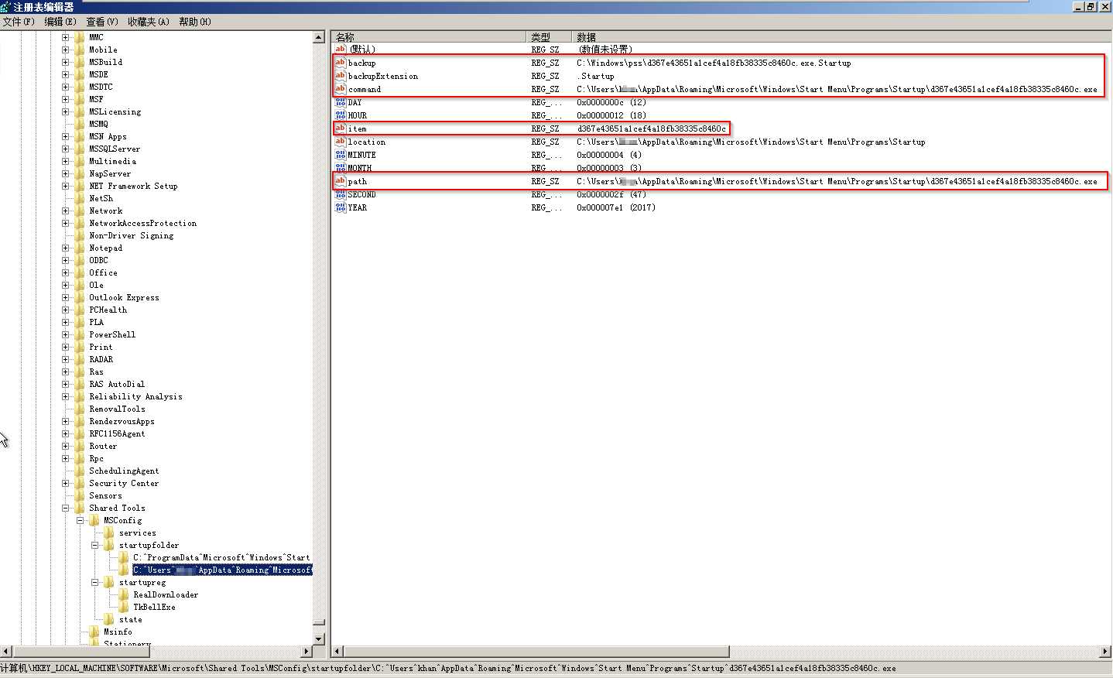Select the Non-Driver Signing key

[131, 235]
